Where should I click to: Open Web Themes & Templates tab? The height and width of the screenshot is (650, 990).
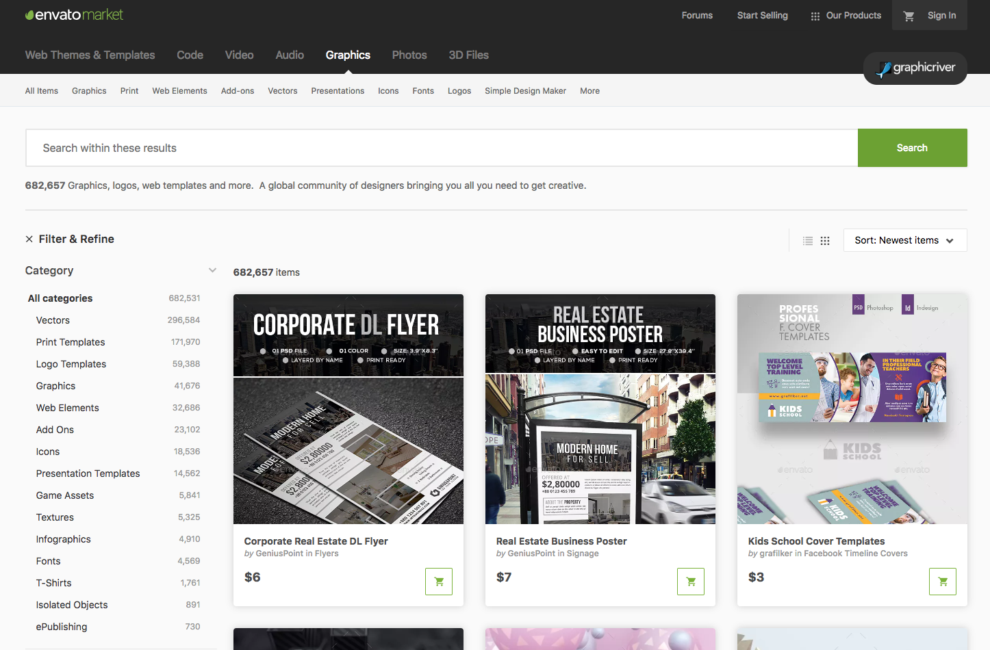point(90,55)
